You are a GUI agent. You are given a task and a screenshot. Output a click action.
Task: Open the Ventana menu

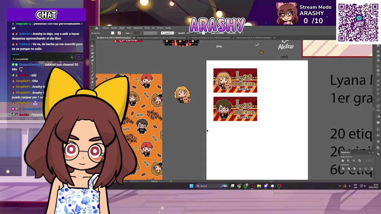(160, 28)
